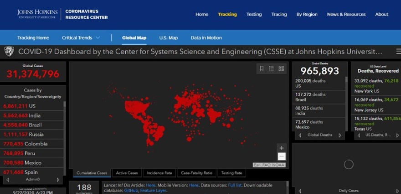Zoom out on the map
This screenshot has width=401, height=194.
click(x=282, y=157)
